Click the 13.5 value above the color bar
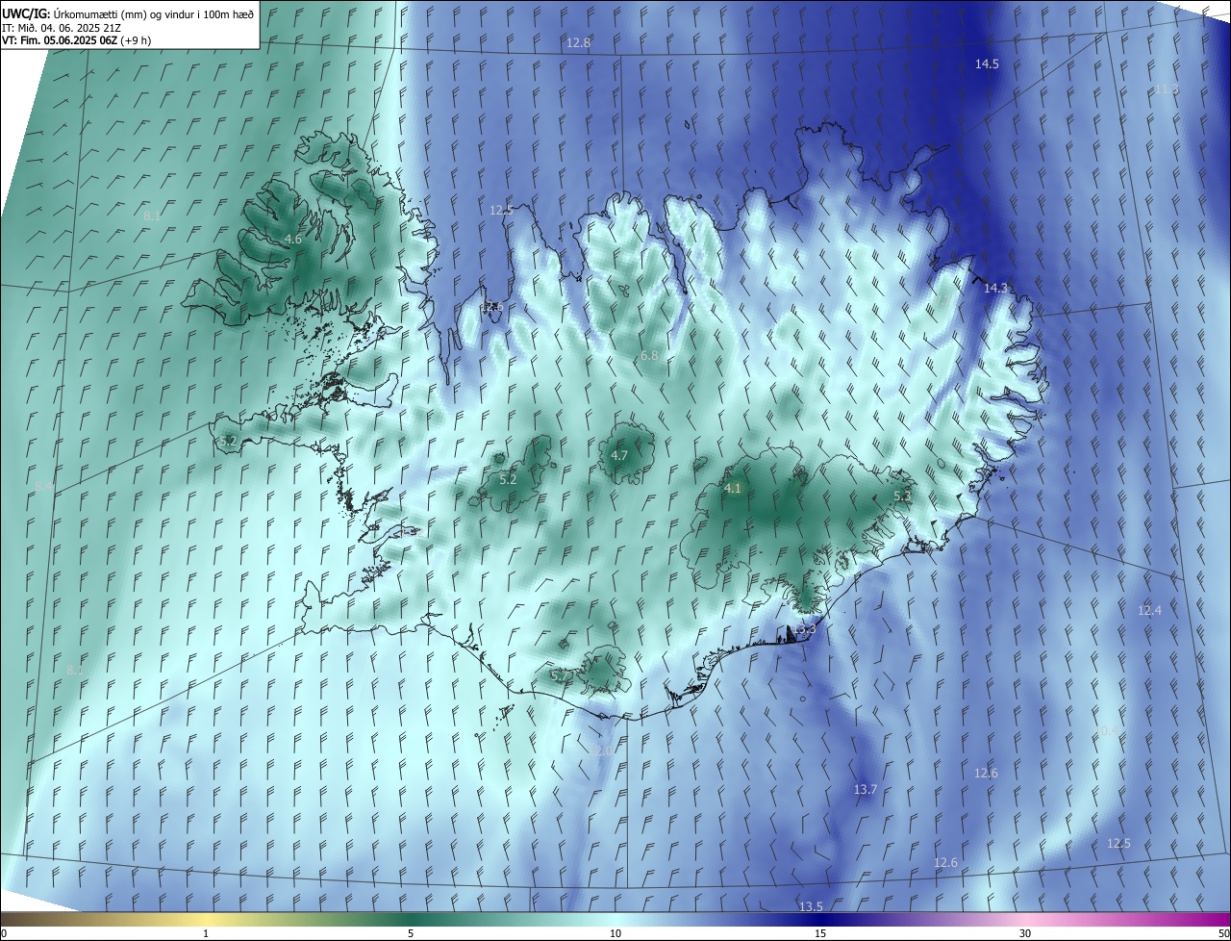 click(811, 907)
